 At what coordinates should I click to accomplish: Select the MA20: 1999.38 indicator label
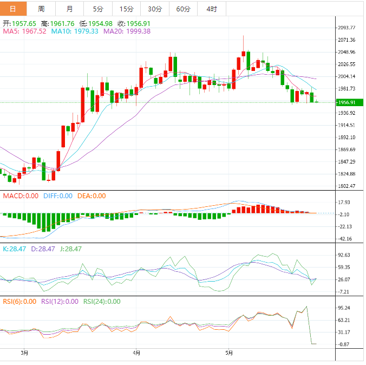(127, 31)
